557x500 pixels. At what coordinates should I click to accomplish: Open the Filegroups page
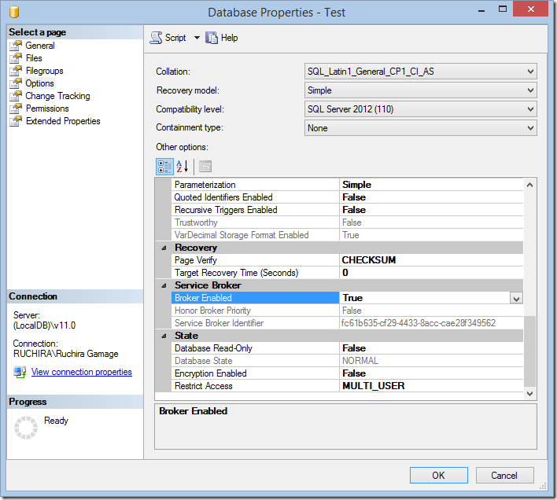44,71
